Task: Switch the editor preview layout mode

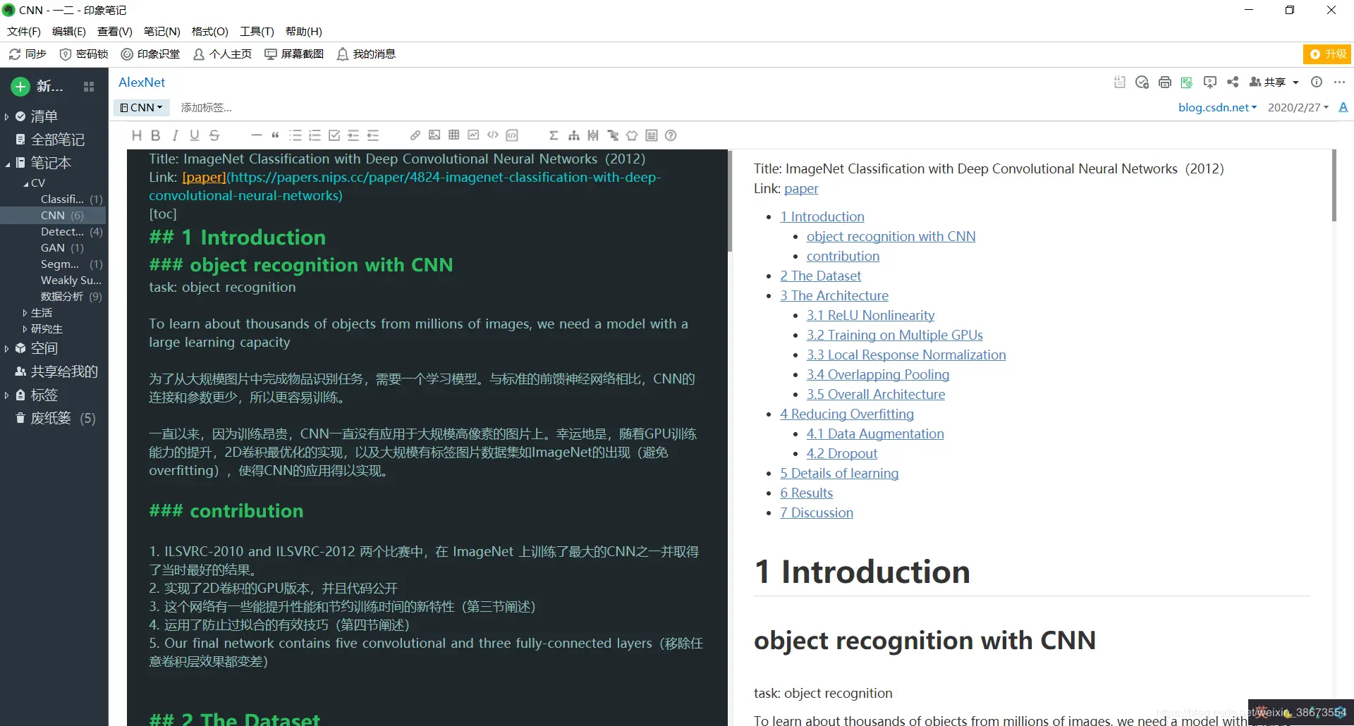Action: [652, 135]
